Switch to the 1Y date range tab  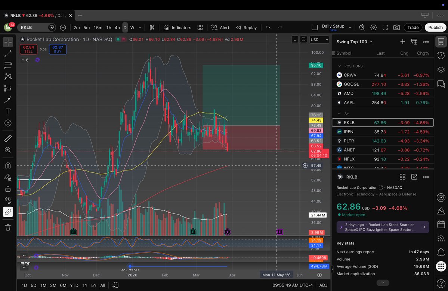click(x=84, y=285)
